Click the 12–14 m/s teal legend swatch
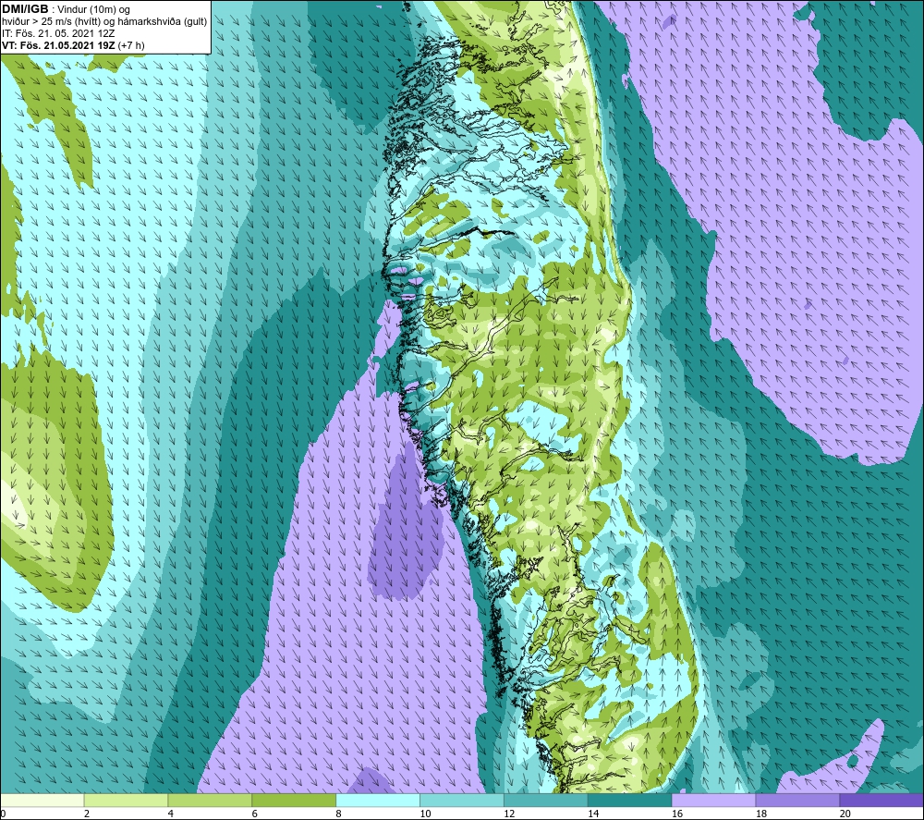Image resolution: width=924 pixels, height=820 pixels. coord(546,801)
